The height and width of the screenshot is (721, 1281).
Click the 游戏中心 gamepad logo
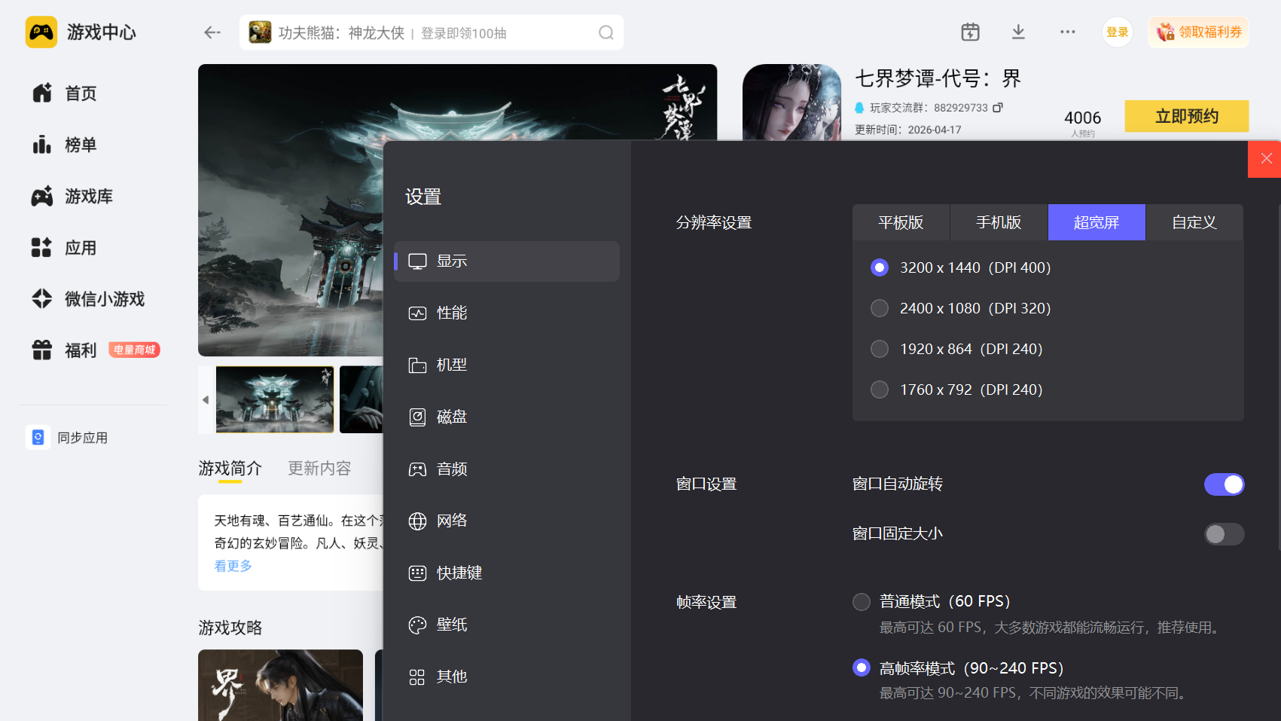click(41, 32)
